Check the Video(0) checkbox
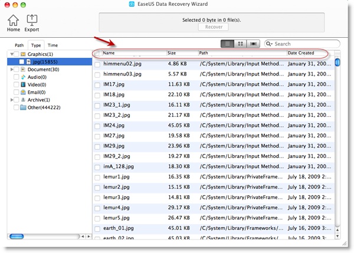 [17, 85]
